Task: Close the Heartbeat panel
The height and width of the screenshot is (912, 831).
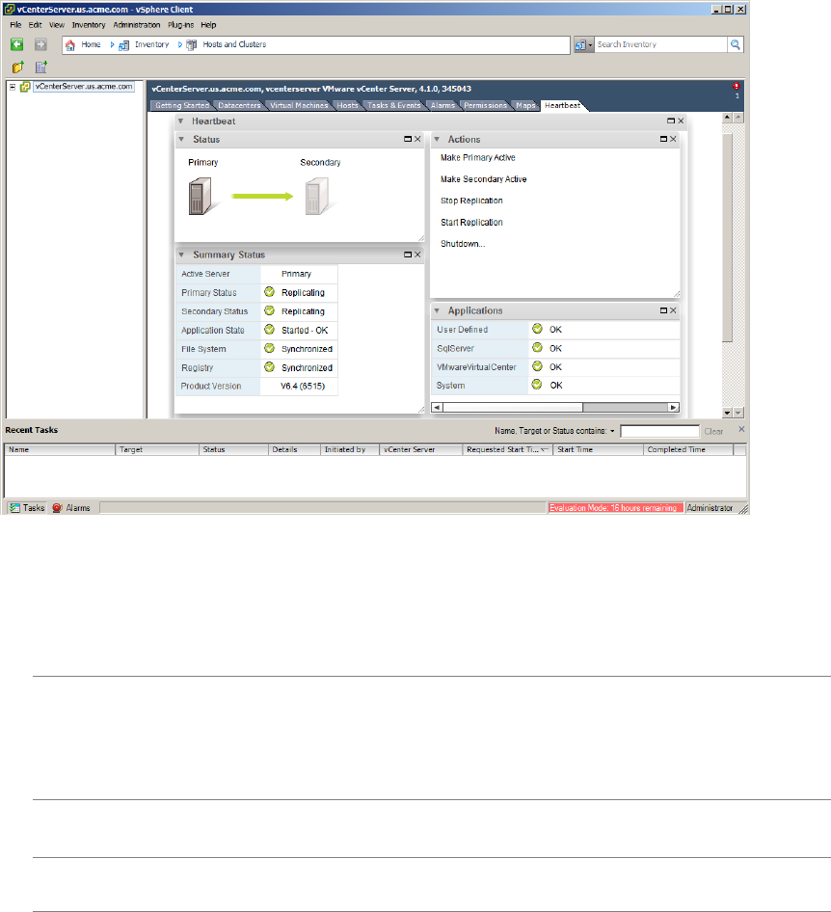Action: 681,121
